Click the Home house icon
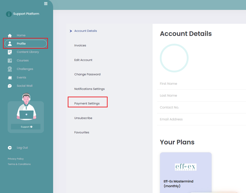 tap(10, 35)
